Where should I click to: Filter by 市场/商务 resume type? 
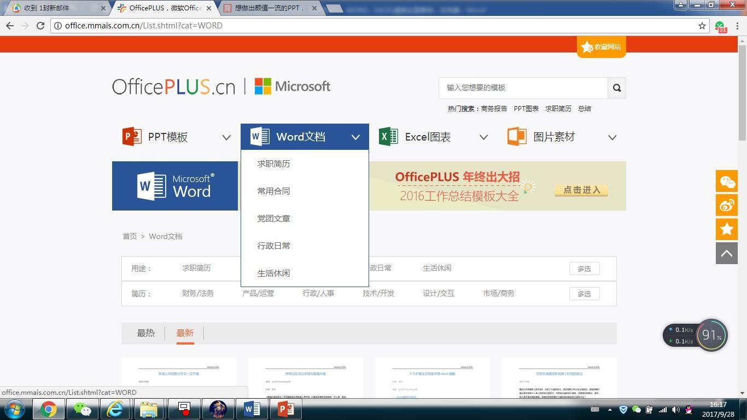(499, 293)
